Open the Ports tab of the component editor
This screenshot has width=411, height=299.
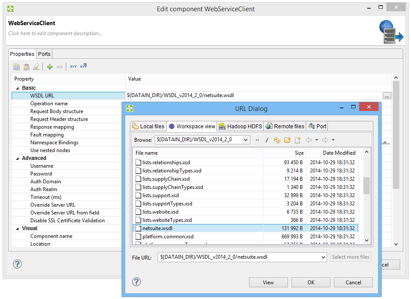44,54
